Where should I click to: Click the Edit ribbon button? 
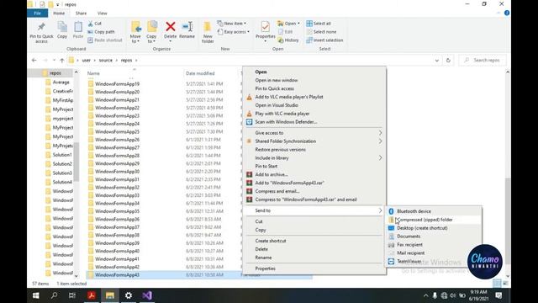tap(286, 32)
